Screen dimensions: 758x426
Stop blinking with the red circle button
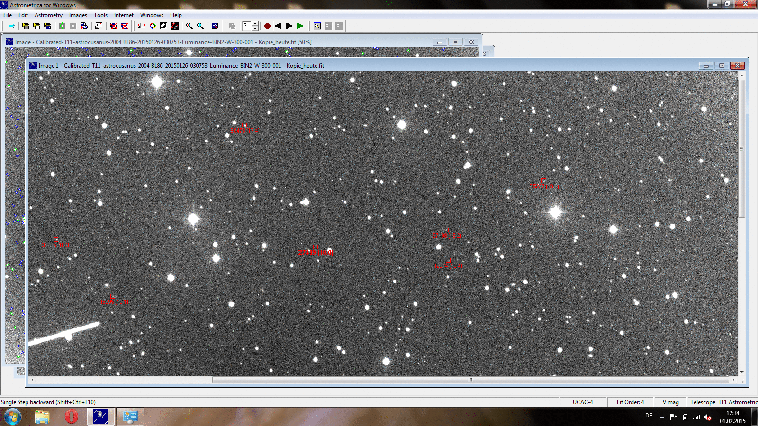pyautogui.click(x=267, y=26)
